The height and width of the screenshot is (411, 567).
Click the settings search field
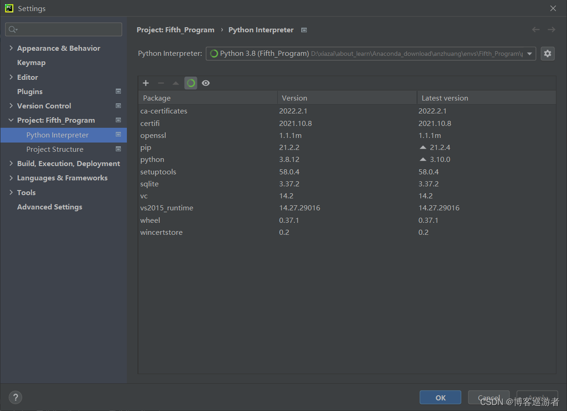pos(64,30)
